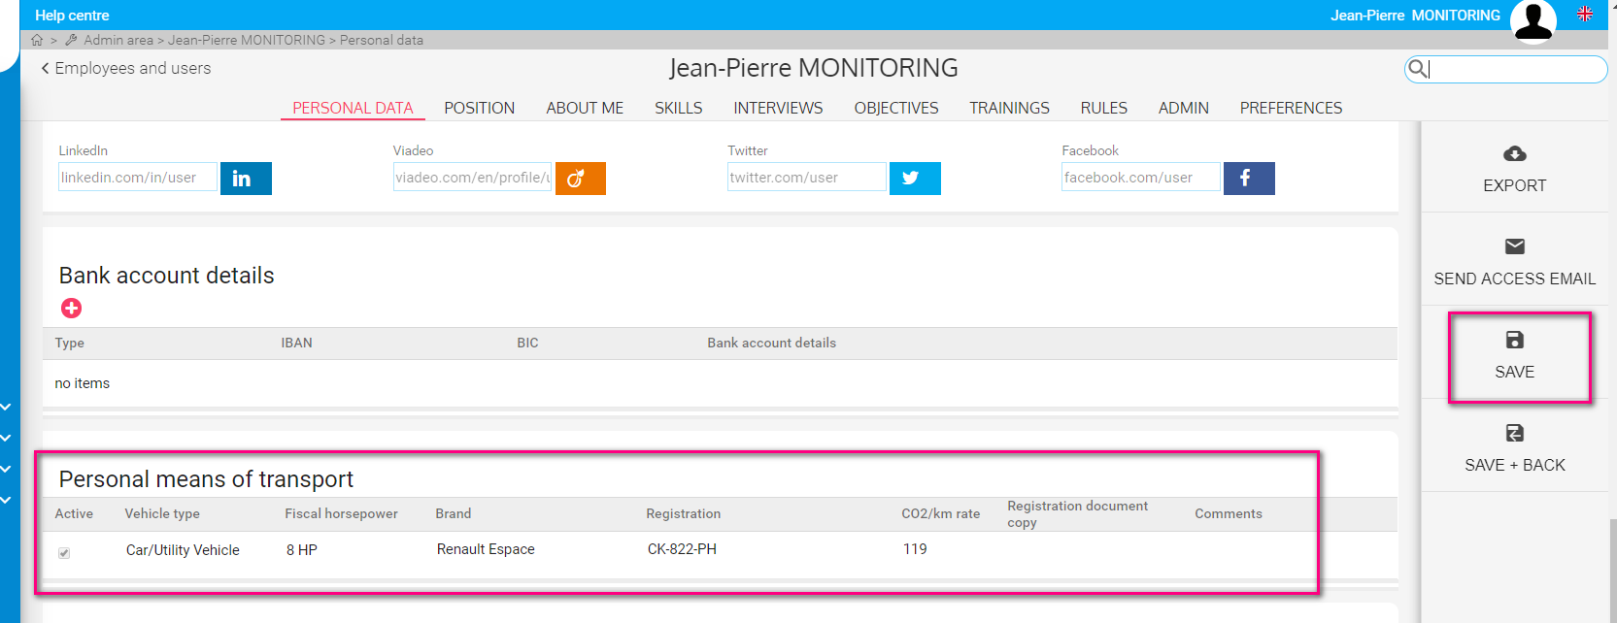
Task: Click Personal data in the breadcrumb
Action: click(382, 40)
